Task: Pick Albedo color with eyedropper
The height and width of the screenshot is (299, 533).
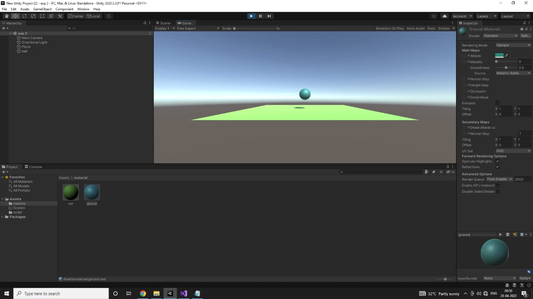Action: point(507,55)
